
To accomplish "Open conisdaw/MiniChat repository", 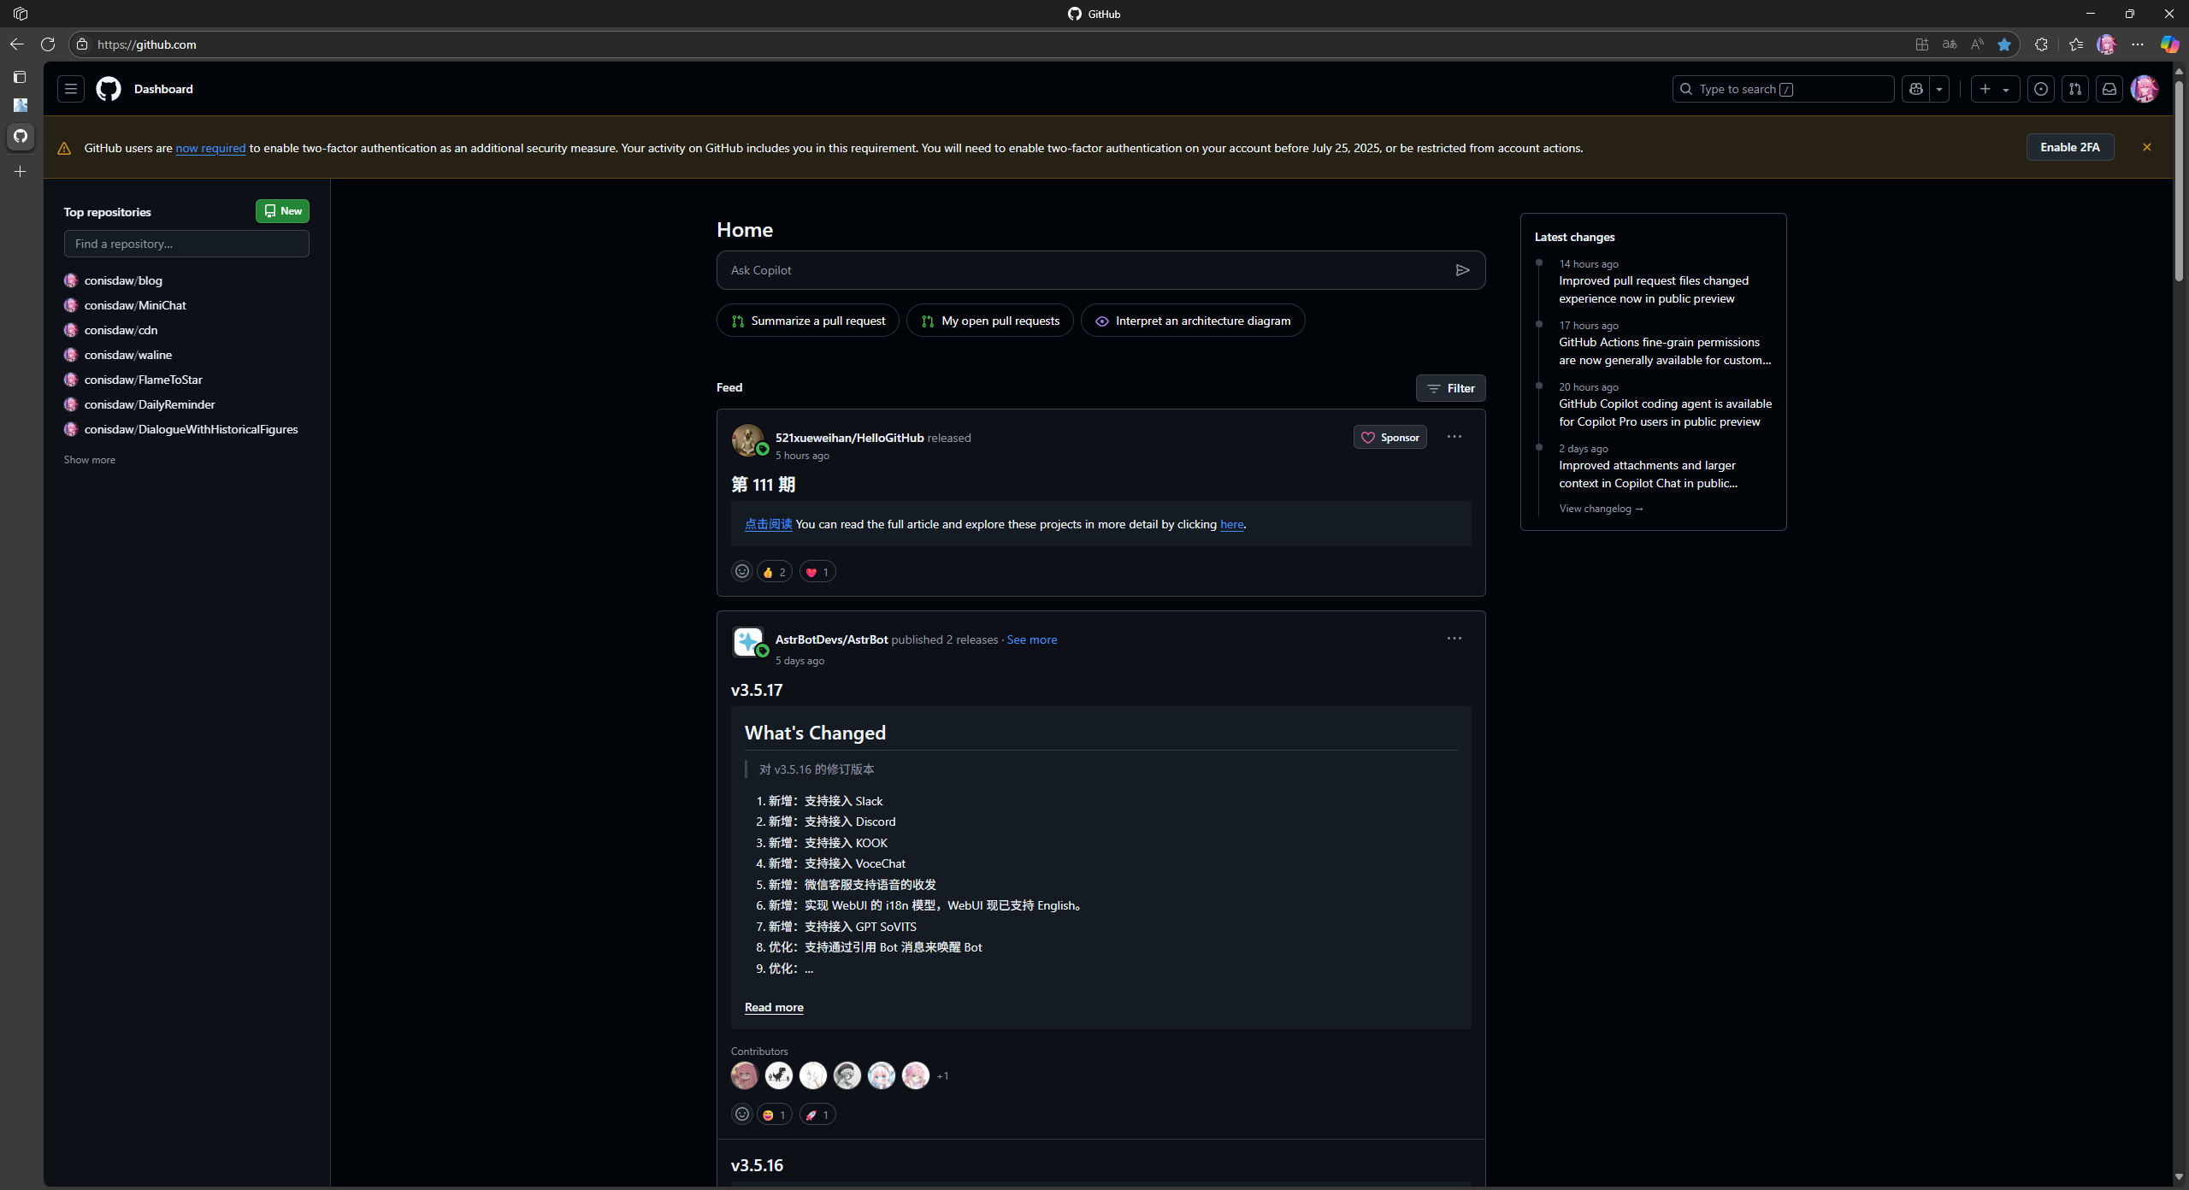I will [x=135, y=305].
